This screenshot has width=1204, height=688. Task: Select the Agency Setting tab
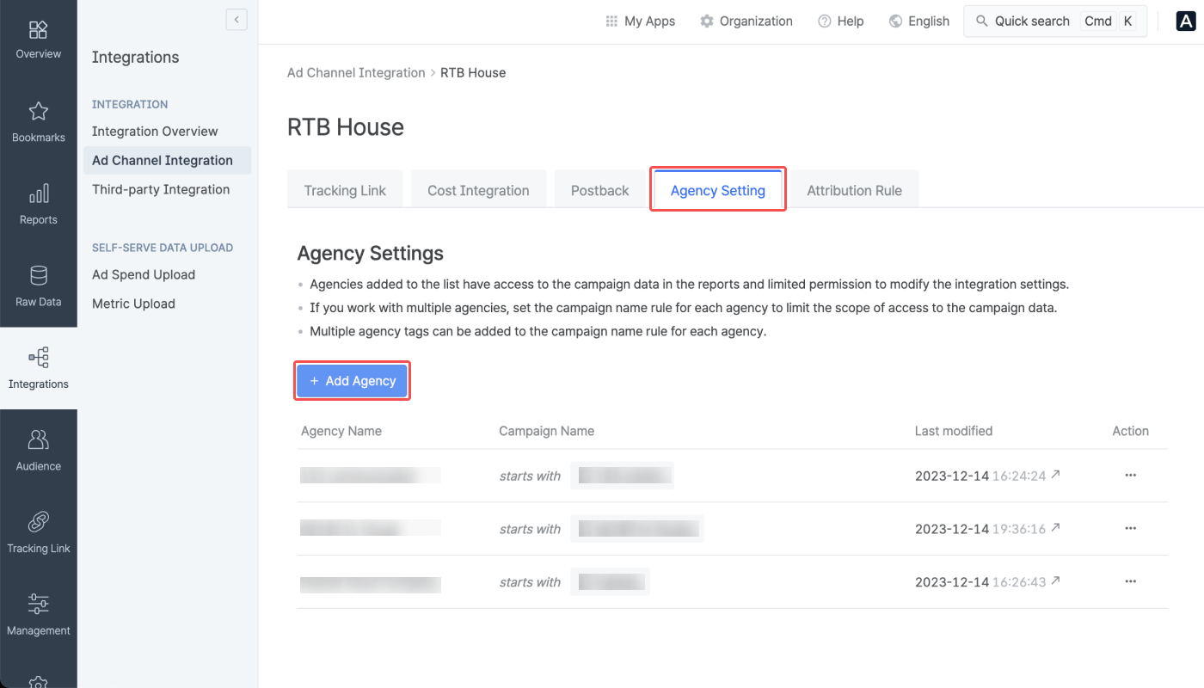pos(717,190)
